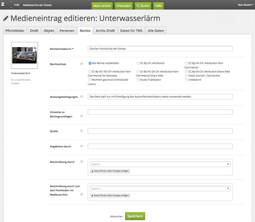
Task: Click the Unterwasserlärm thumbnail image
Action: 24,55
